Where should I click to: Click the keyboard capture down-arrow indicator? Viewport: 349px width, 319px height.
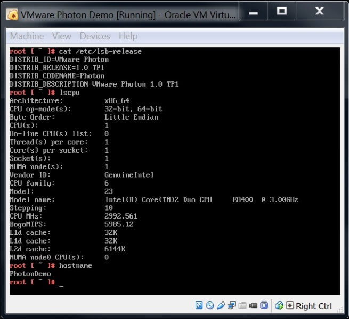pos(290,306)
